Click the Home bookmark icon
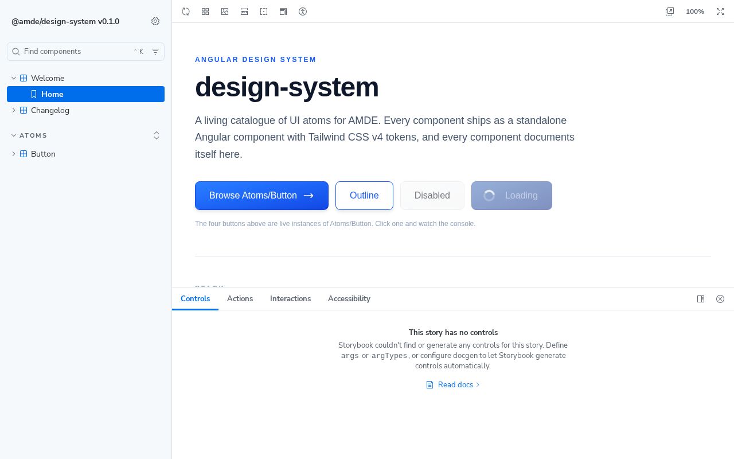Image resolution: width=734 pixels, height=459 pixels. (x=34, y=94)
